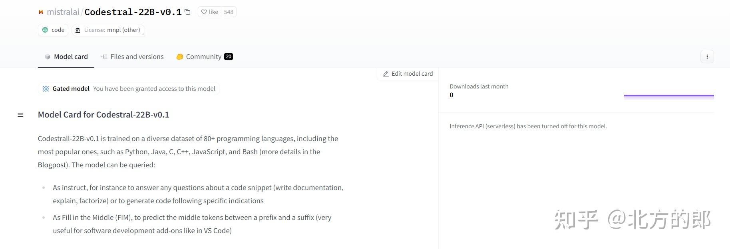
Task: Open the three-dot more options menu
Action: 707,57
